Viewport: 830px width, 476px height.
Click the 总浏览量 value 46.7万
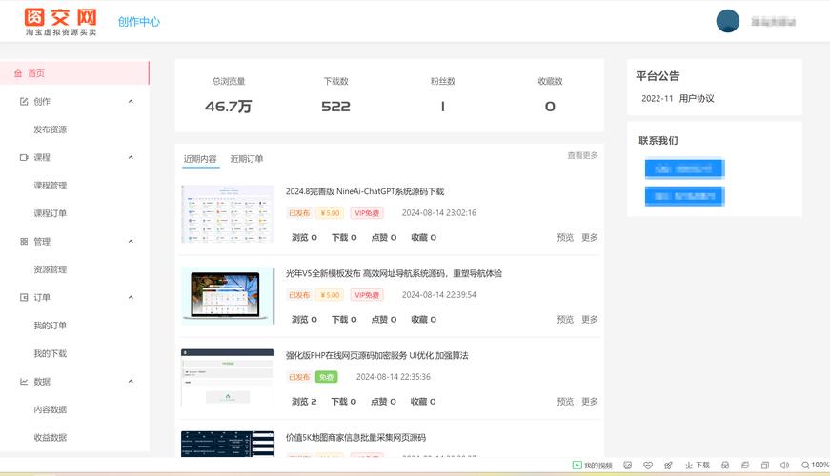[x=228, y=107]
